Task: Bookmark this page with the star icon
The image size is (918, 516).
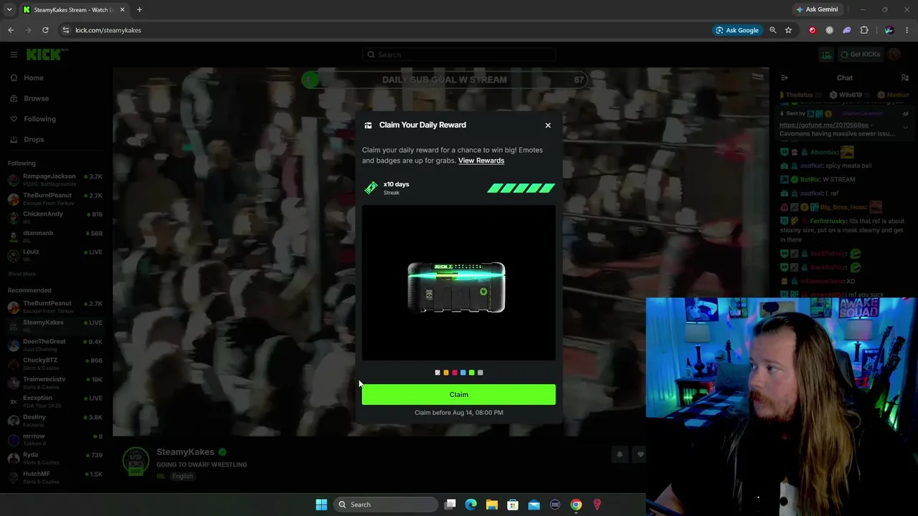Action: [788, 30]
